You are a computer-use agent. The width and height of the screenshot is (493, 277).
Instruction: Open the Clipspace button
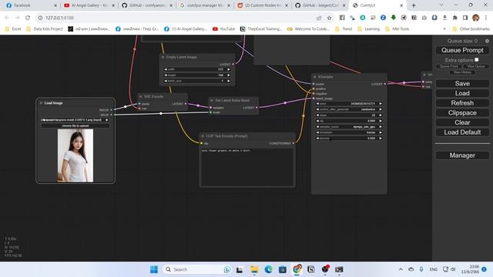coord(462,113)
